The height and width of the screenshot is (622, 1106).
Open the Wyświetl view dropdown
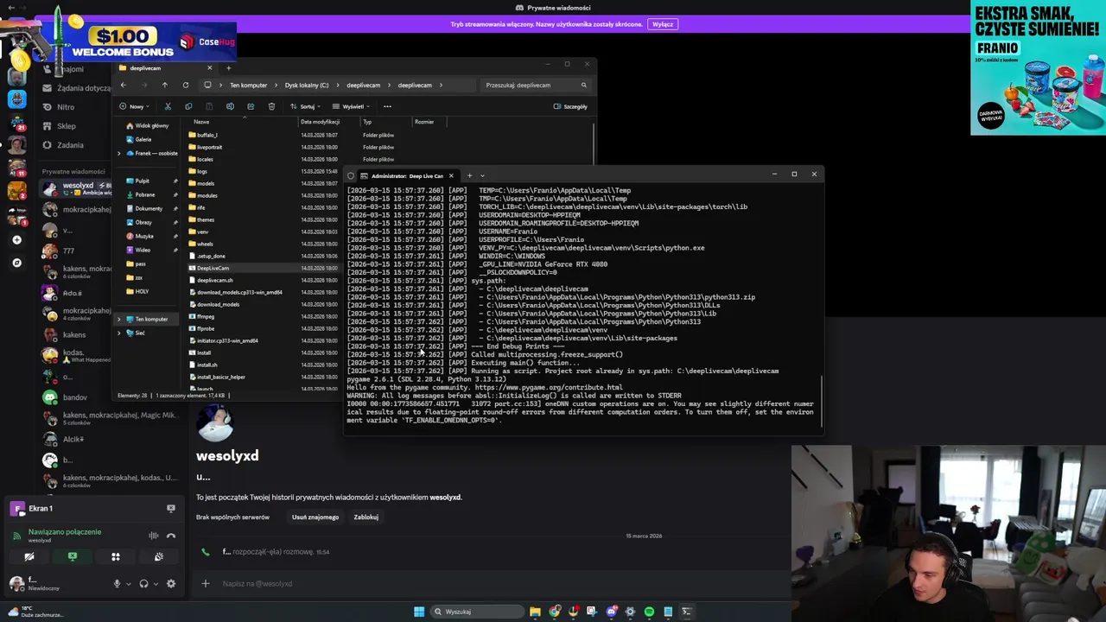click(352, 106)
